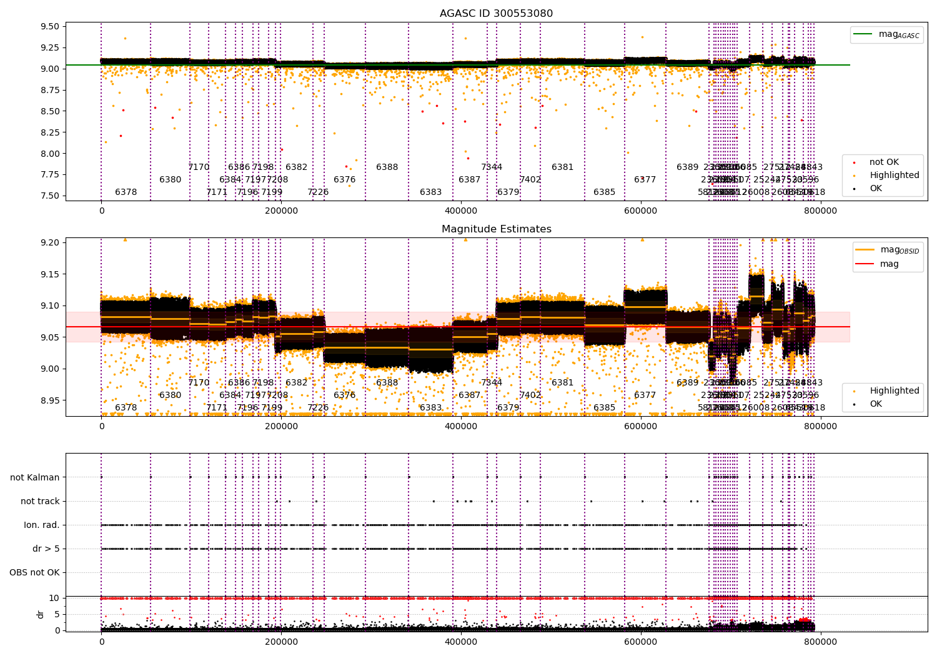Click obsid label 6389 in top plot
937x656 pixels.
point(688,167)
